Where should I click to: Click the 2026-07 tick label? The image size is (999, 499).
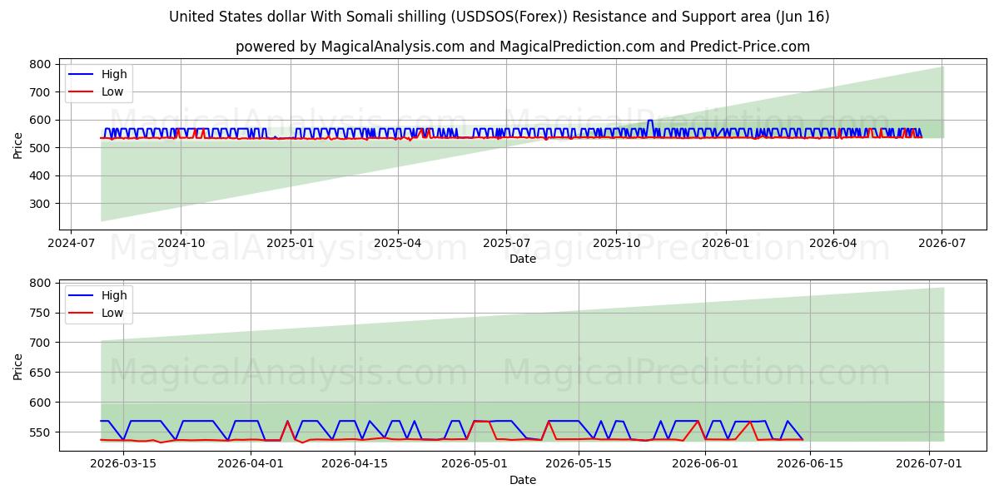point(942,244)
